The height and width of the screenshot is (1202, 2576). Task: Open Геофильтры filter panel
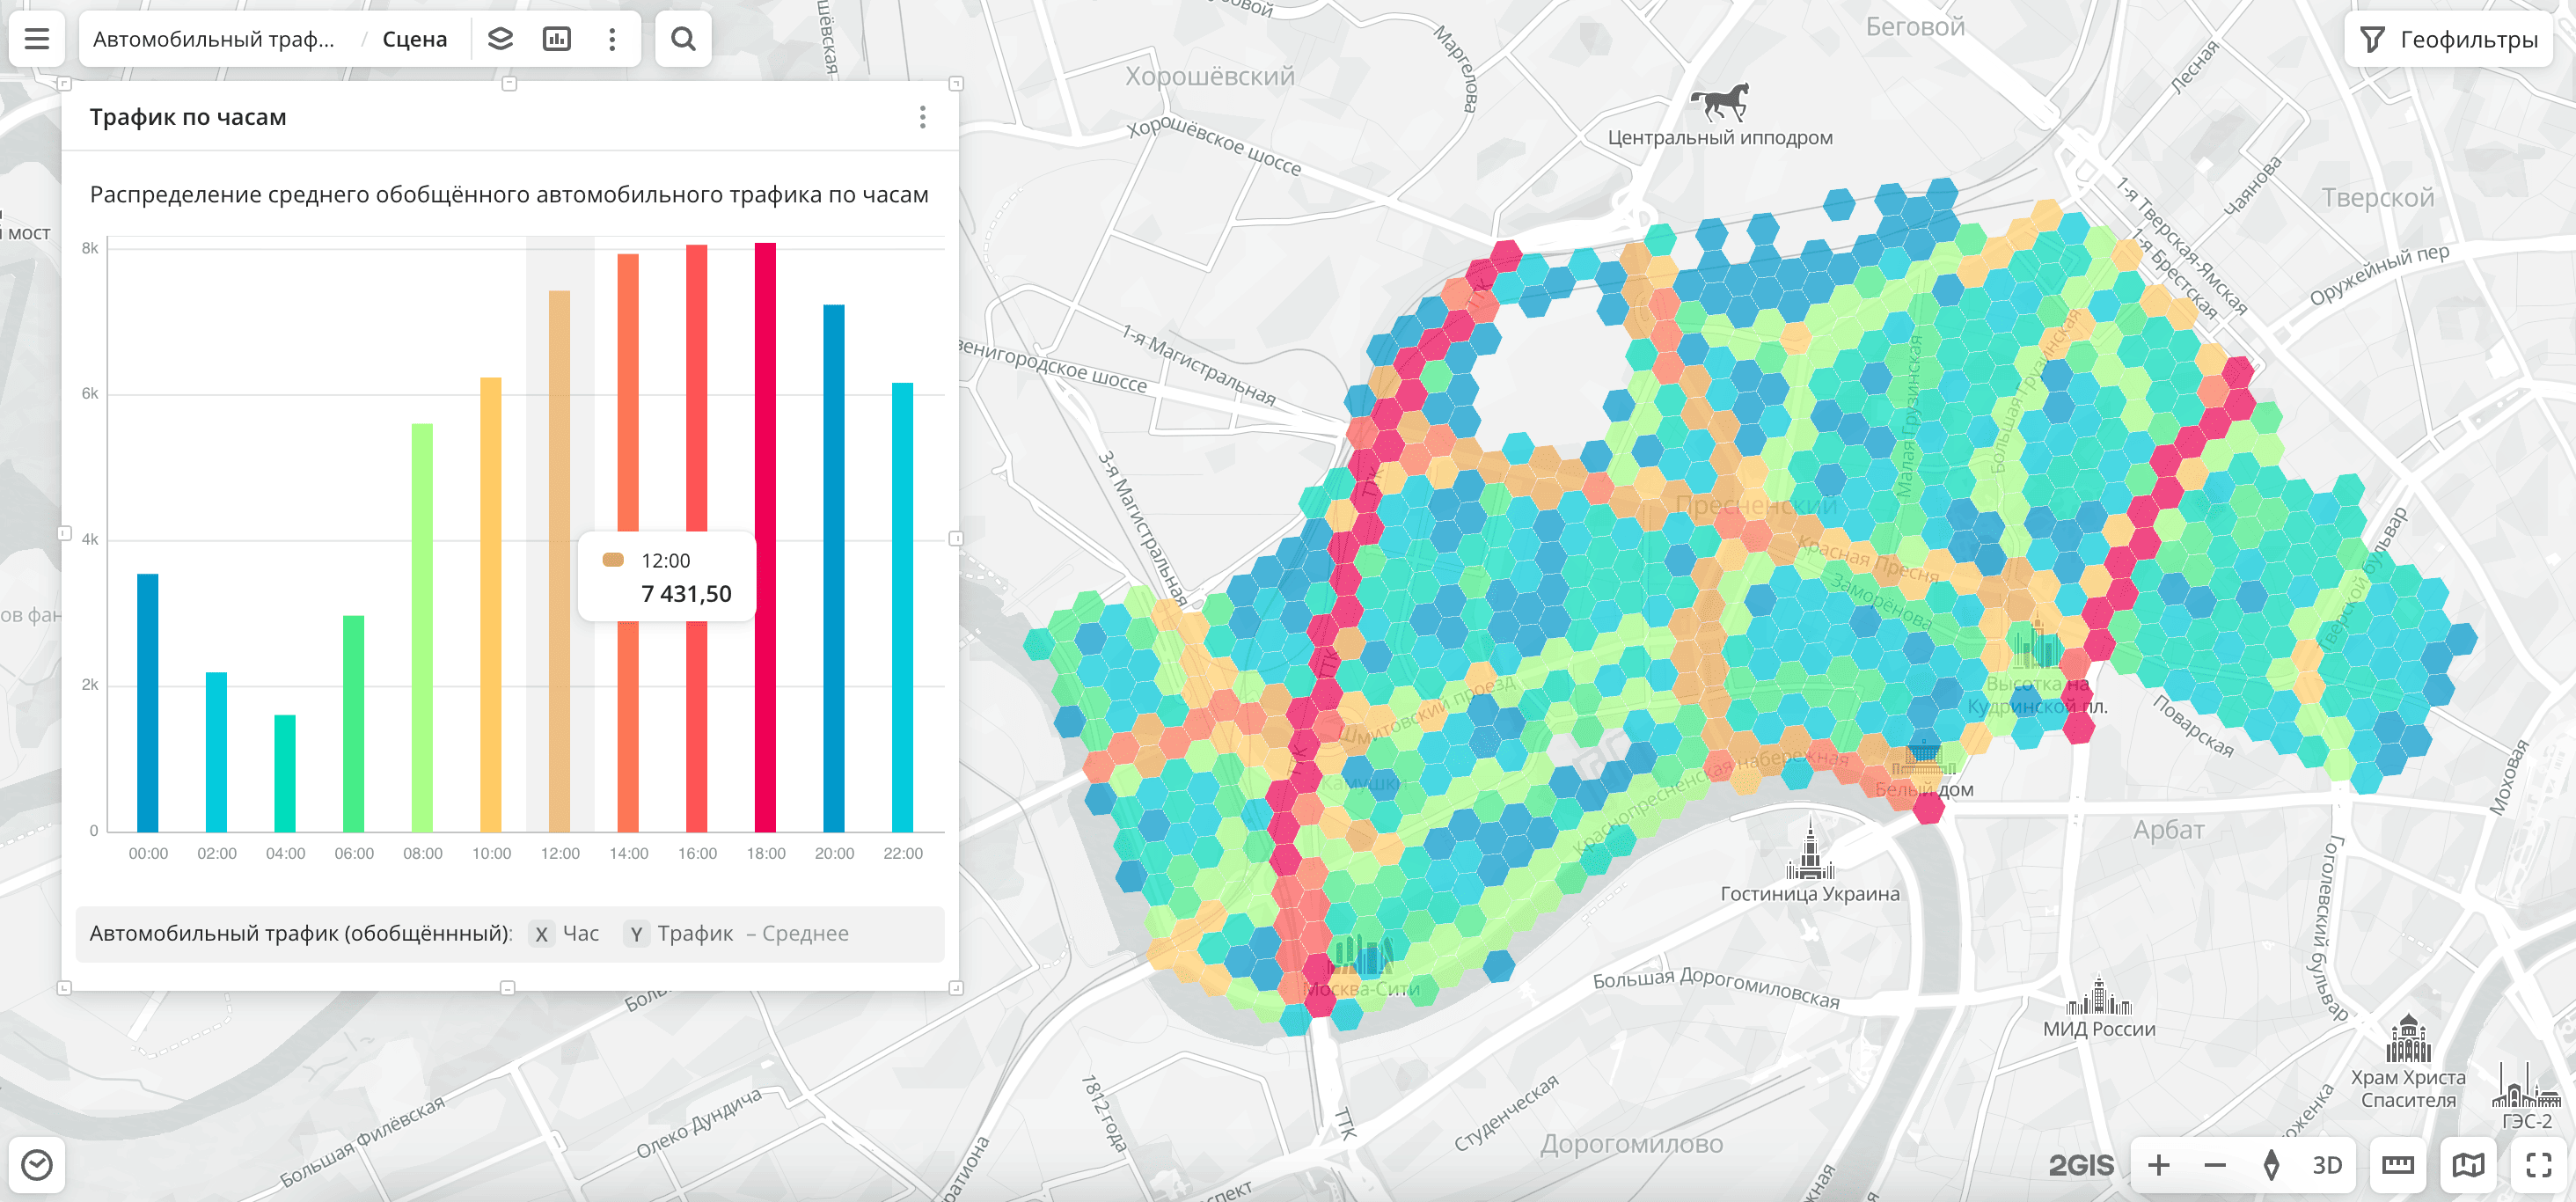click(2449, 40)
